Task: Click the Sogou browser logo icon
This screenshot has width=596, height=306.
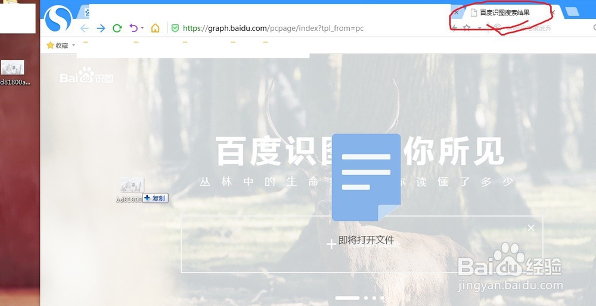Action: 58,18
